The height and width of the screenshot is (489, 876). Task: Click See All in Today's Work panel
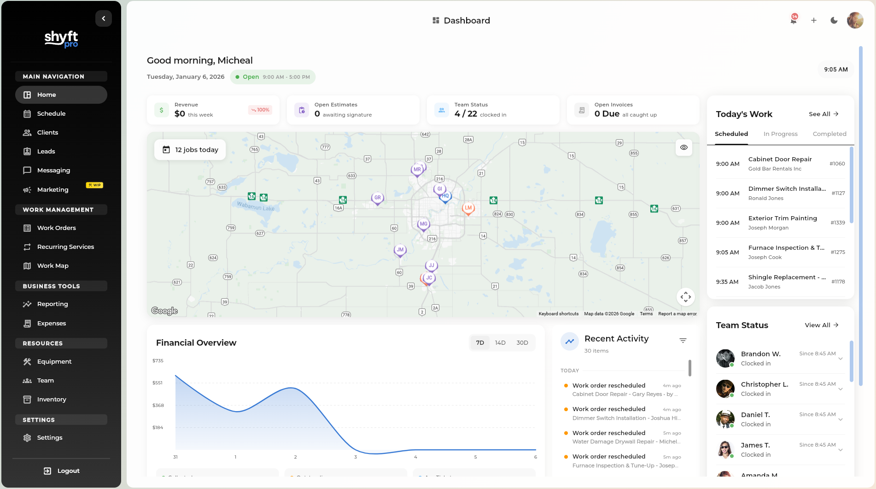coord(824,114)
